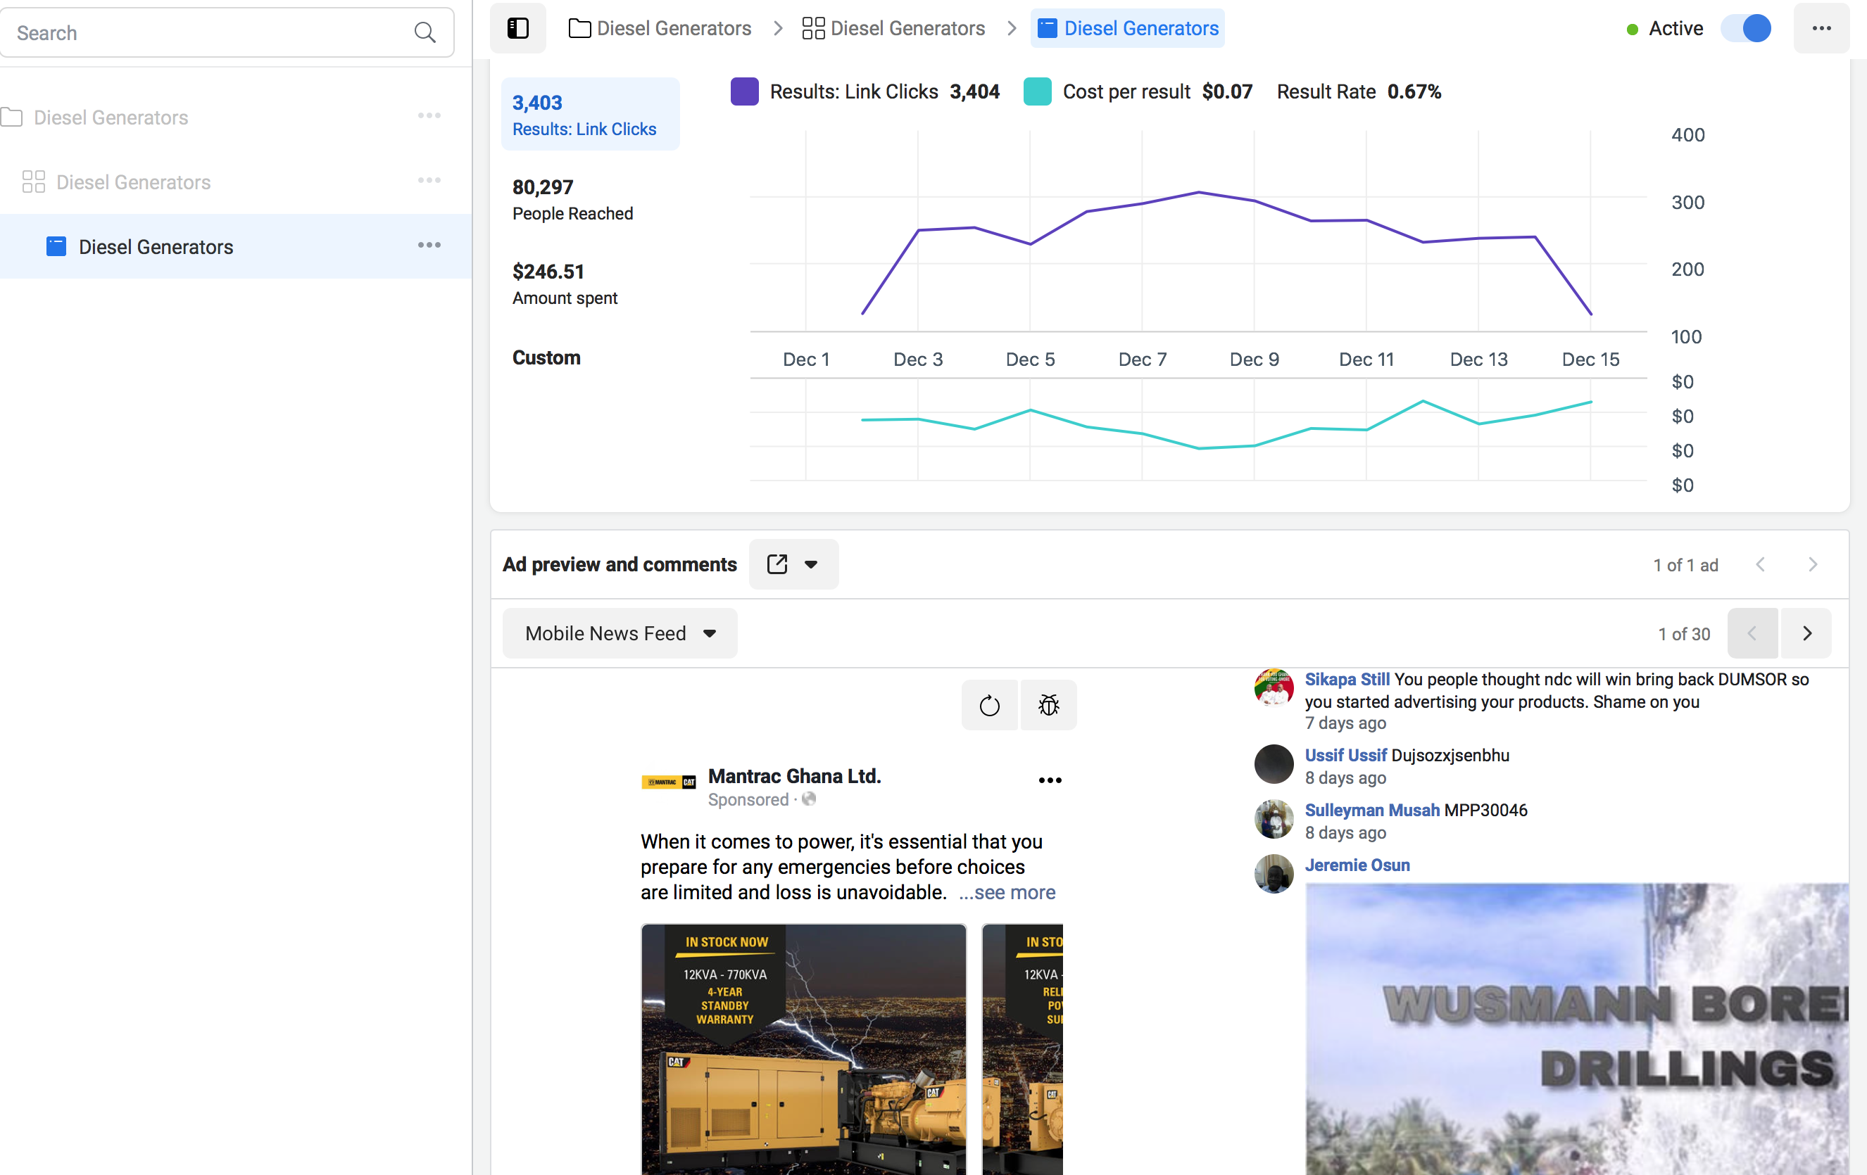Open Jeremie Osun commenter profile
1867x1175 pixels.
[1357, 865]
